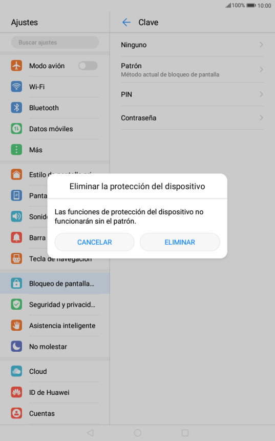
Task: Toggle the Modo avión switch
Action: click(88, 66)
